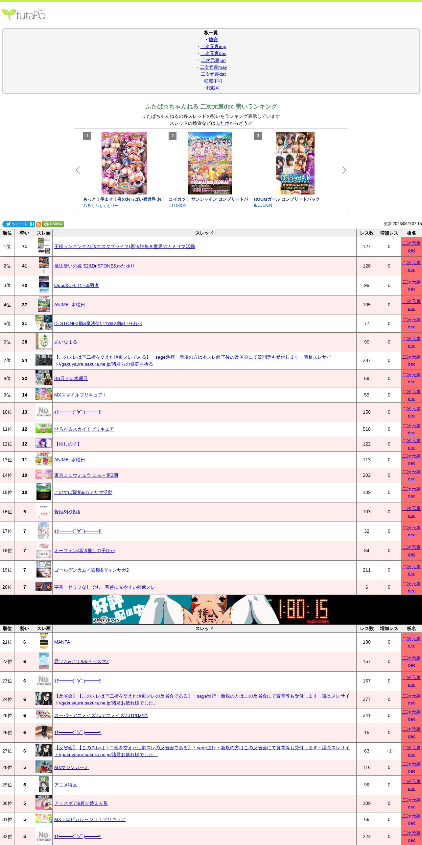Open the Dr.STONE3期&魔法使いの嫁2期 thread
Screen dimensions: 422x845
[x=98, y=323]
